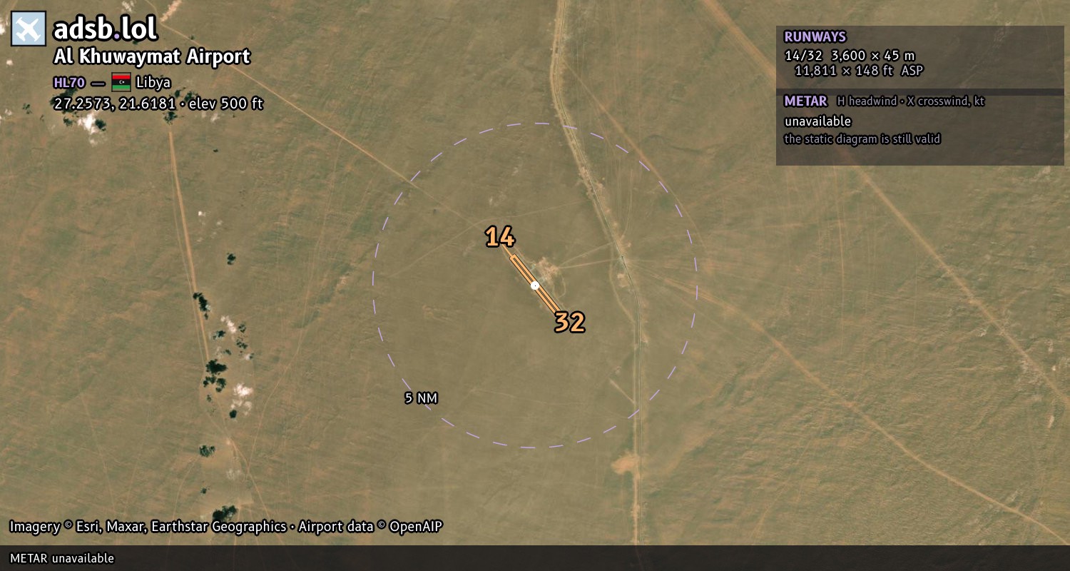Click the orange runway 14/32 strip
Image resolution: width=1070 pixels, height=571 pixels.
(x=535, y=285)
